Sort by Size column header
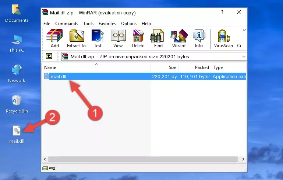 (165, 67)
